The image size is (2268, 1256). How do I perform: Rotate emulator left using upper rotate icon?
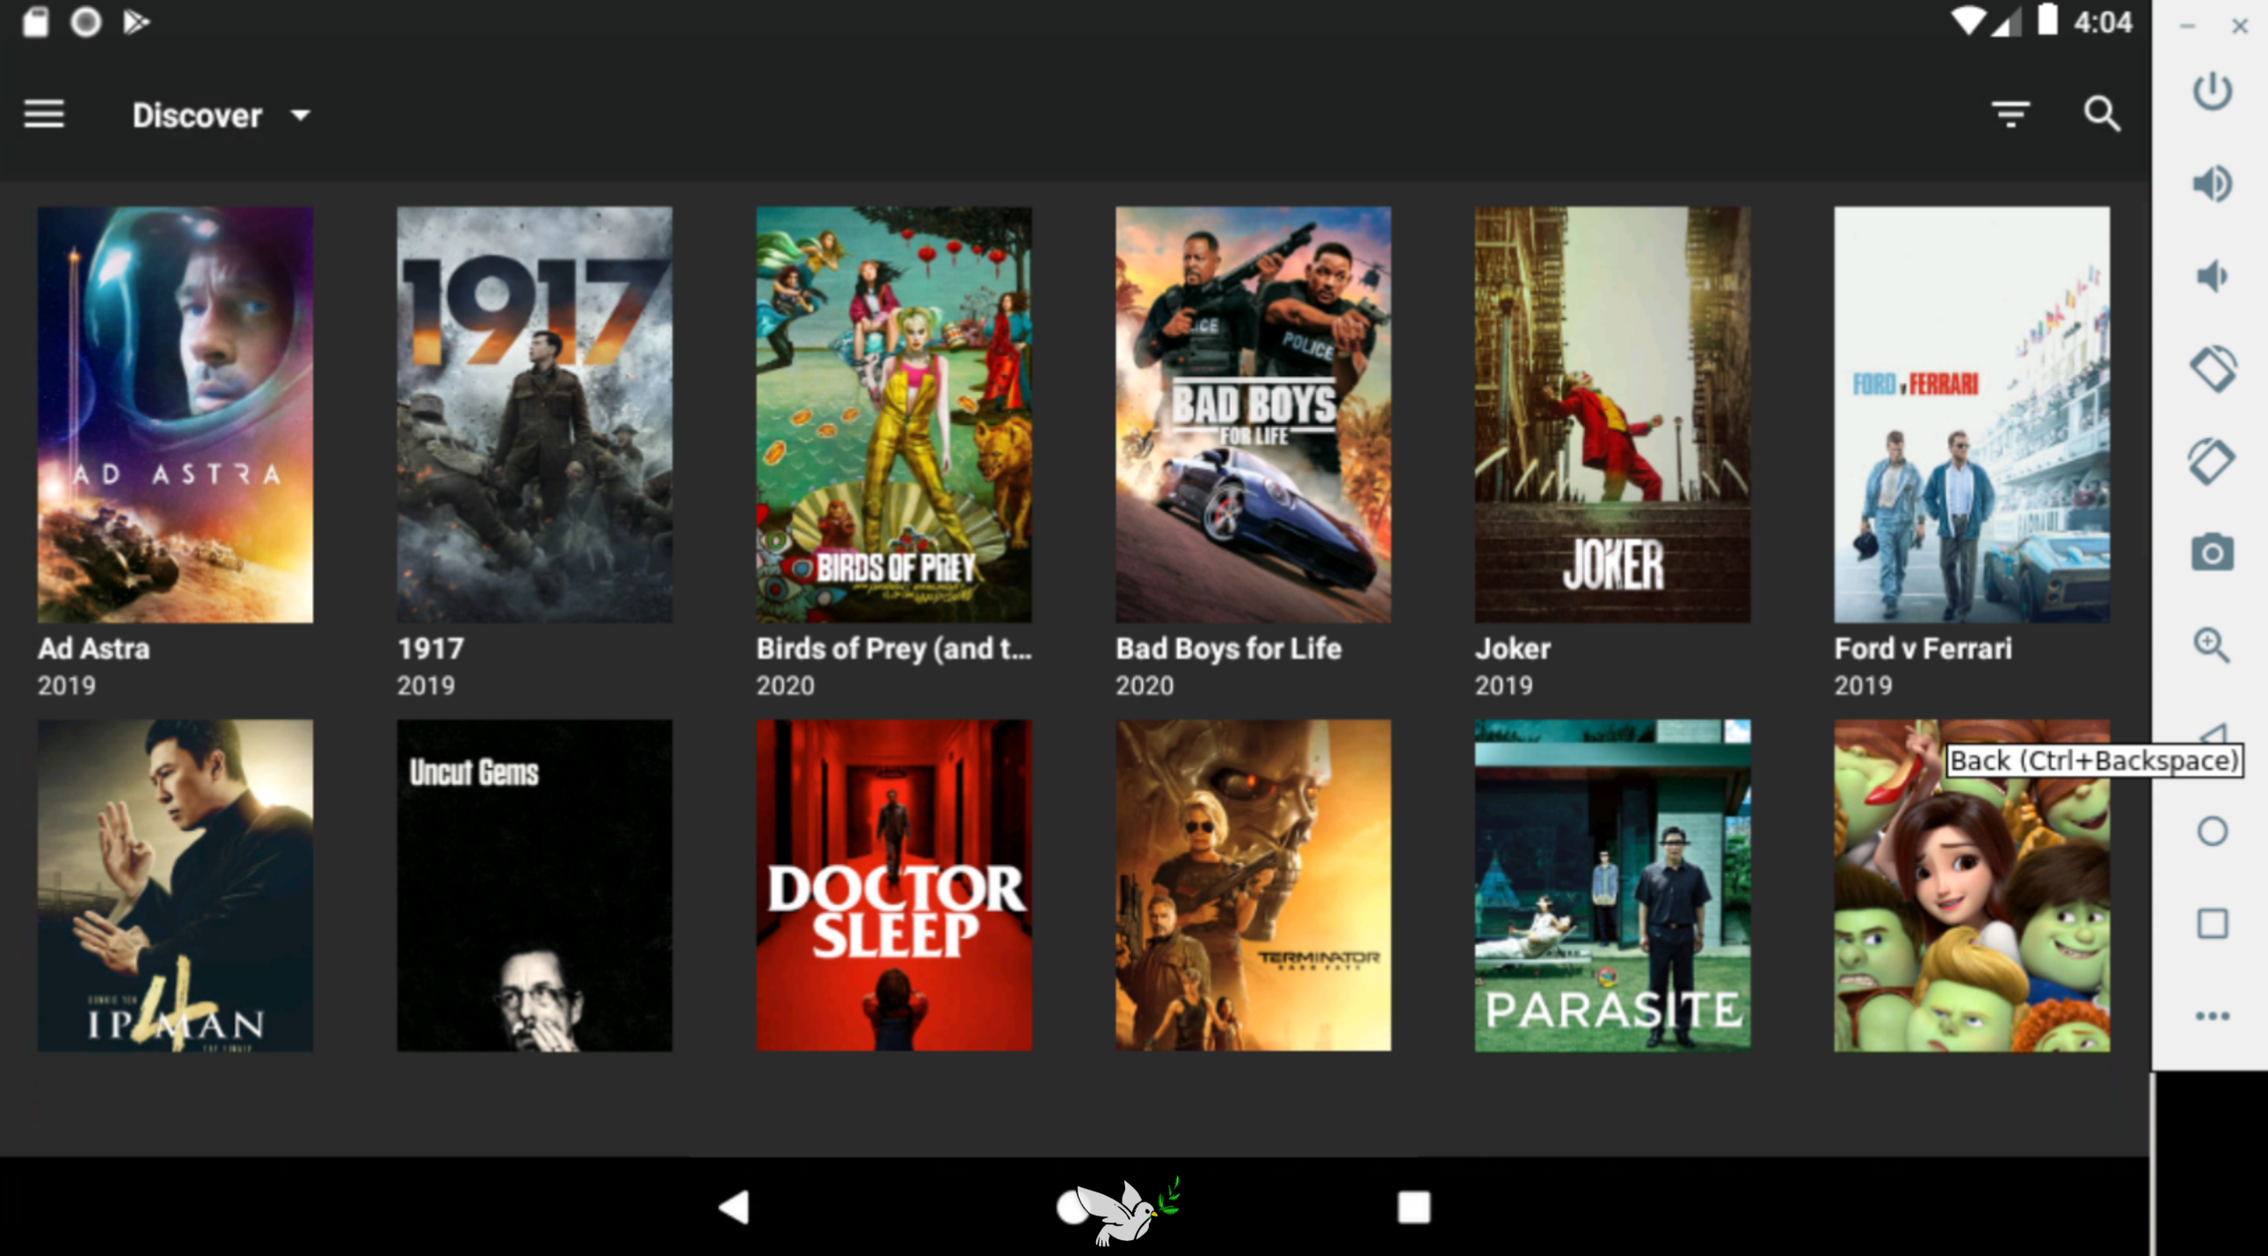[x=2212, y=368]
